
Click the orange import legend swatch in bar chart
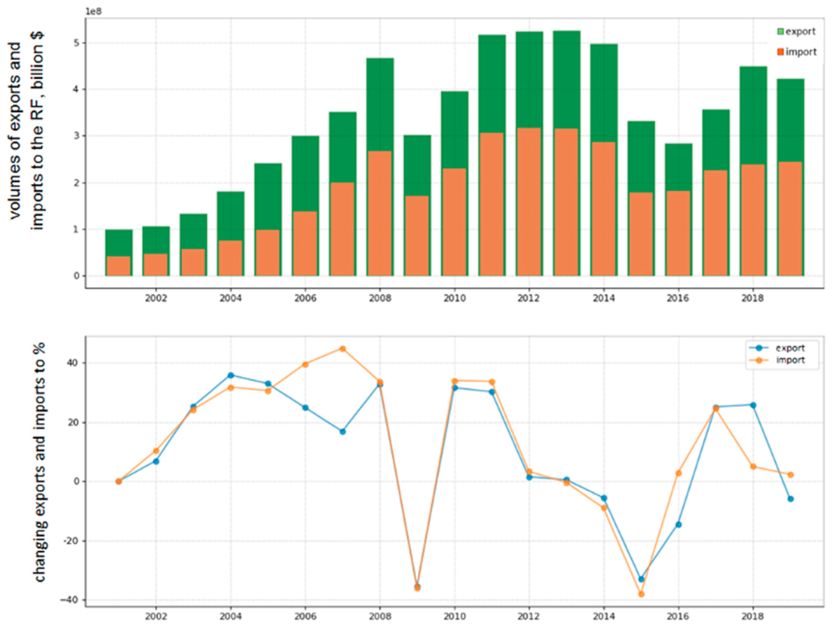pos(780,51)
